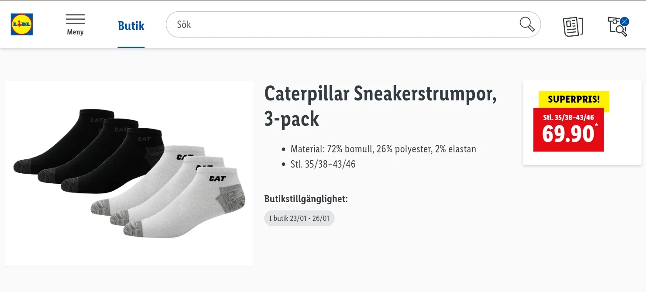Screen dimensions: 646x292
Task: Open the leaflet flyer icon
Action: tap(573, 26)
